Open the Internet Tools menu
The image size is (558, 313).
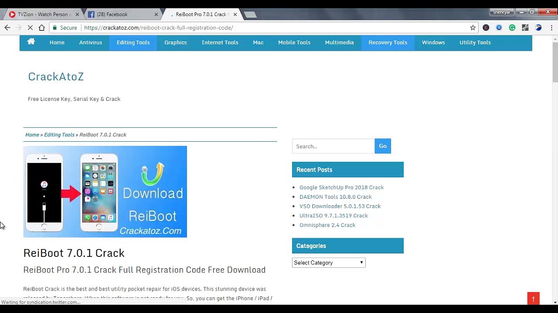220,43
